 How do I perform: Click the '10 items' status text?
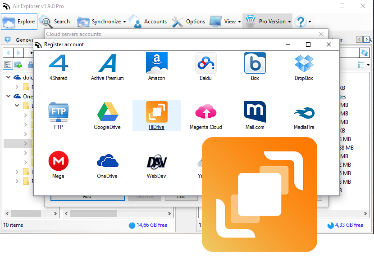coord(13,225)
